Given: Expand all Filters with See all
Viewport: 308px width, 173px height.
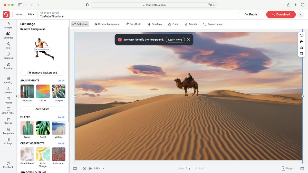Looking at the screenshot, I should [61, 117].
